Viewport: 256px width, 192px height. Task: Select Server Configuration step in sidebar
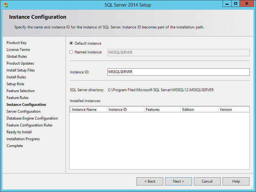click(23, 111)
